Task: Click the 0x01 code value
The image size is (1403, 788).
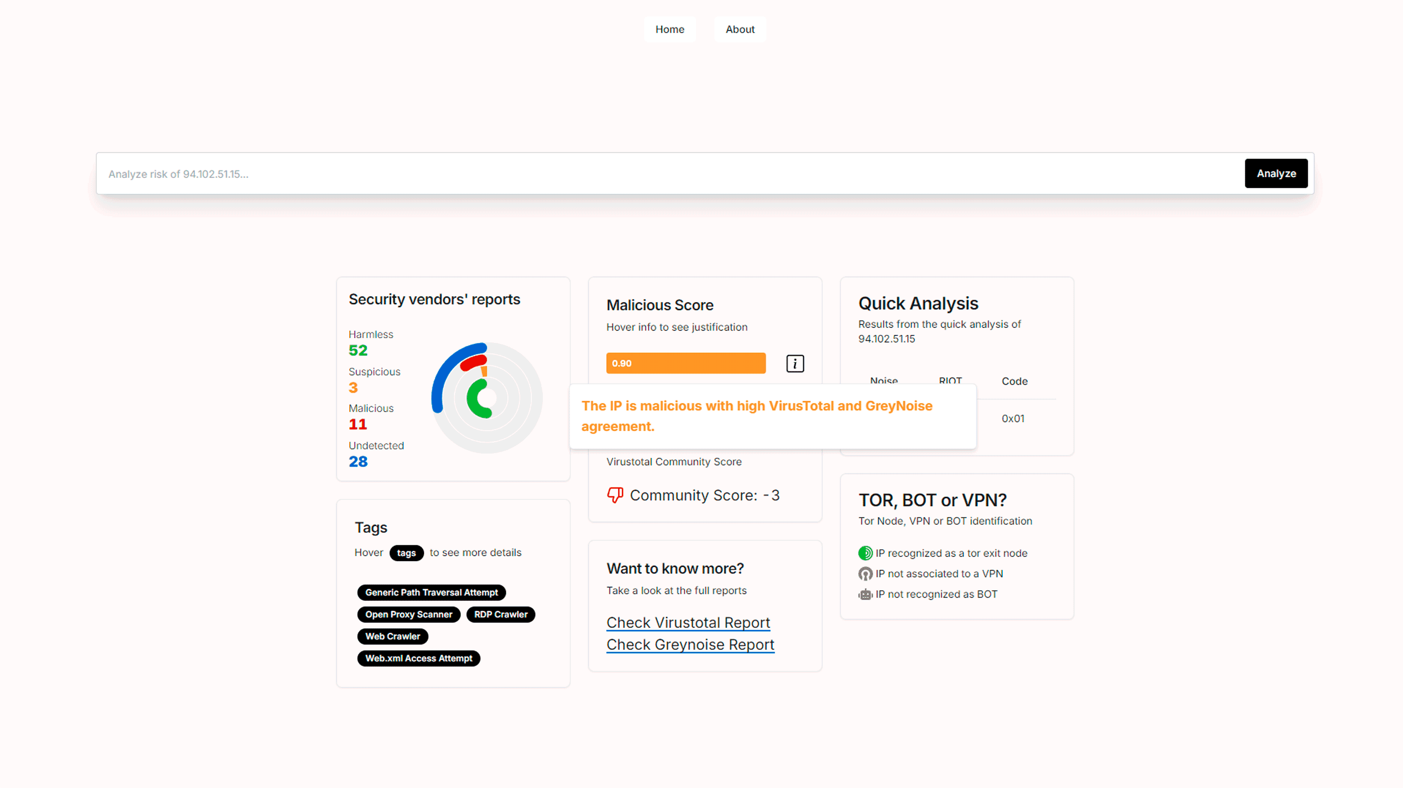Action: 1012,419
